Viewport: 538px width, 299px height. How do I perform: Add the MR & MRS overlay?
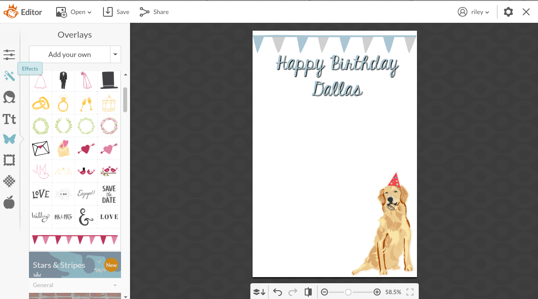pyautogui.click(x=63, y=217)
